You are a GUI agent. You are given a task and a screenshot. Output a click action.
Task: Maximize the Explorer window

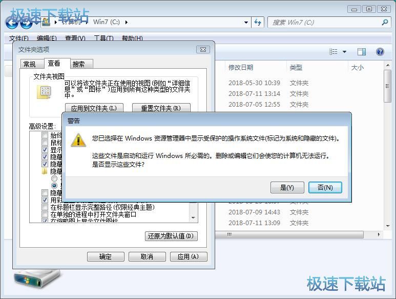(369, 9)
